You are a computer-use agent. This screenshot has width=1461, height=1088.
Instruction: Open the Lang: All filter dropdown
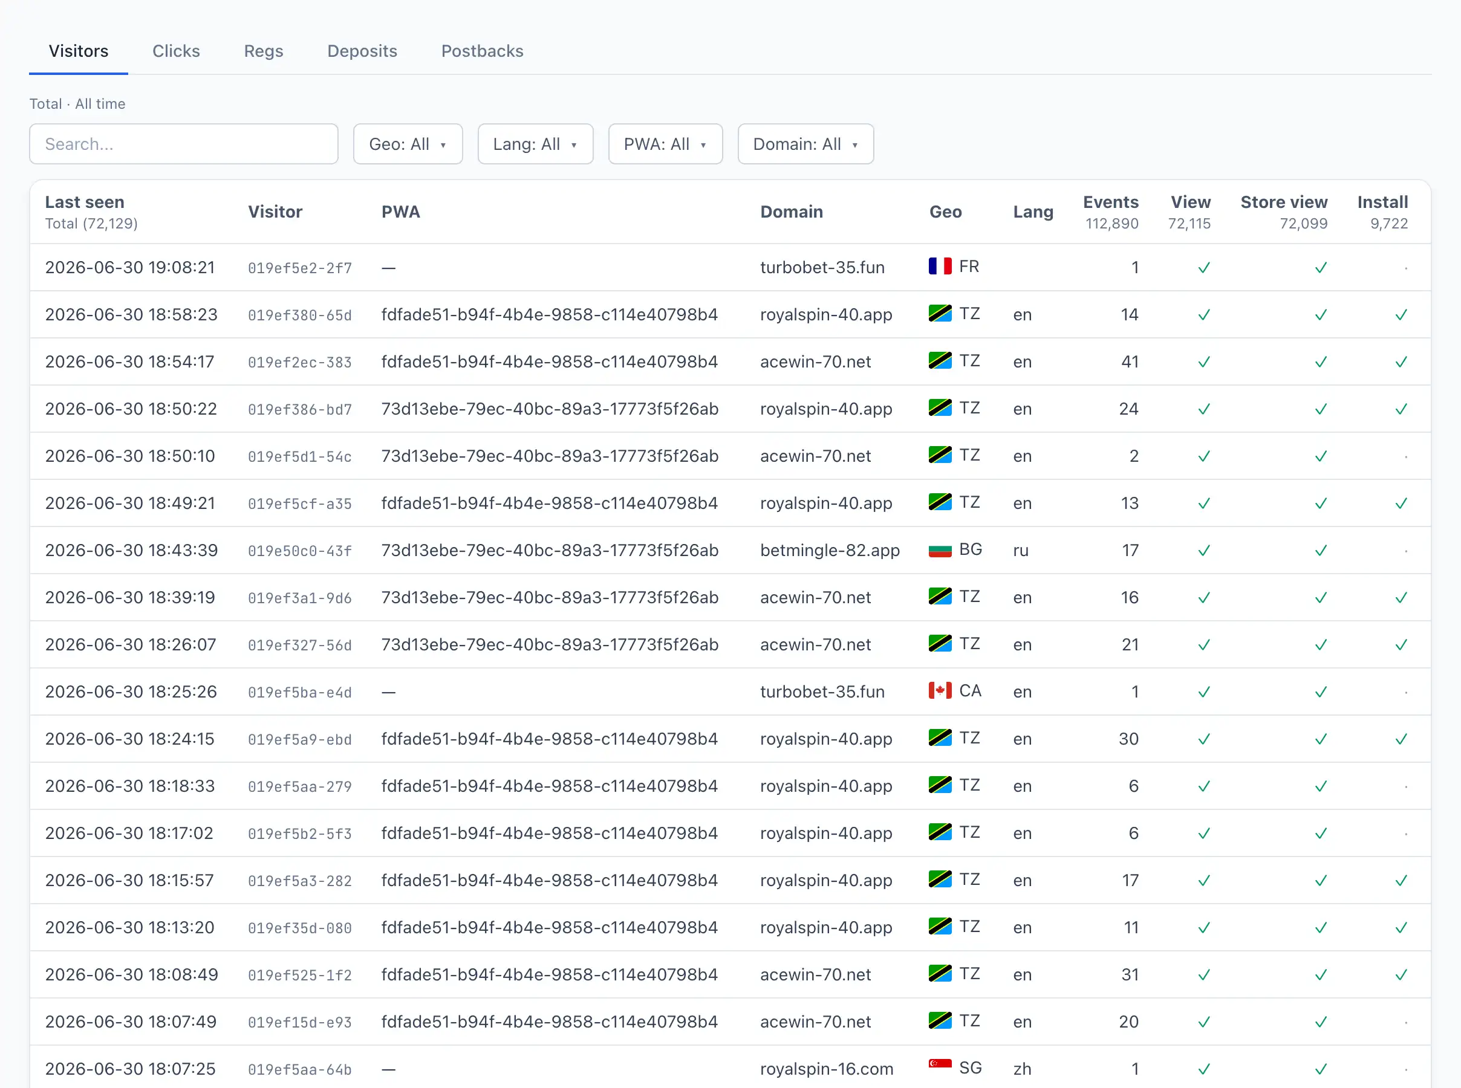[535, 144]
